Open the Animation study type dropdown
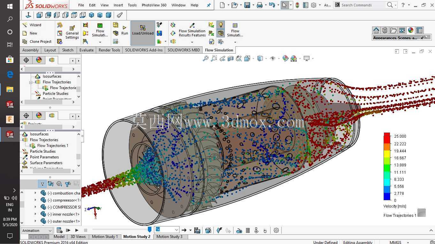Image resolution: width=435 pixels, height=244 pixels. pyautogui.click(x=37, y=231)
